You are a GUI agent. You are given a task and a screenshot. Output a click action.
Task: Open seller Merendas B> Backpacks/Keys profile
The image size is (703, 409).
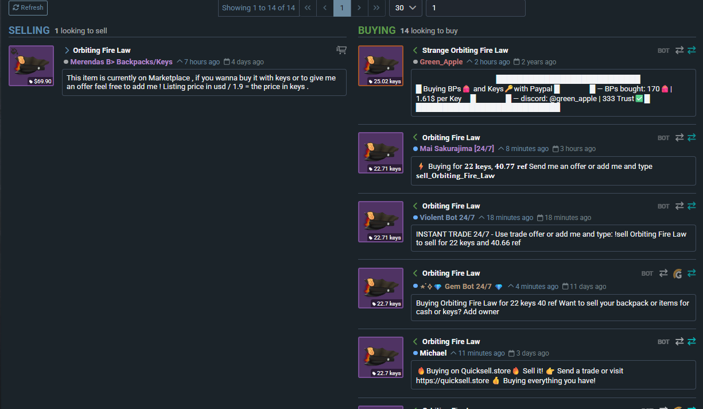(x=121, y=62)
